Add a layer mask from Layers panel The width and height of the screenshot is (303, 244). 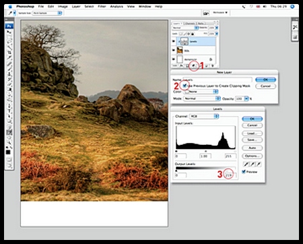tap(187, 65)
